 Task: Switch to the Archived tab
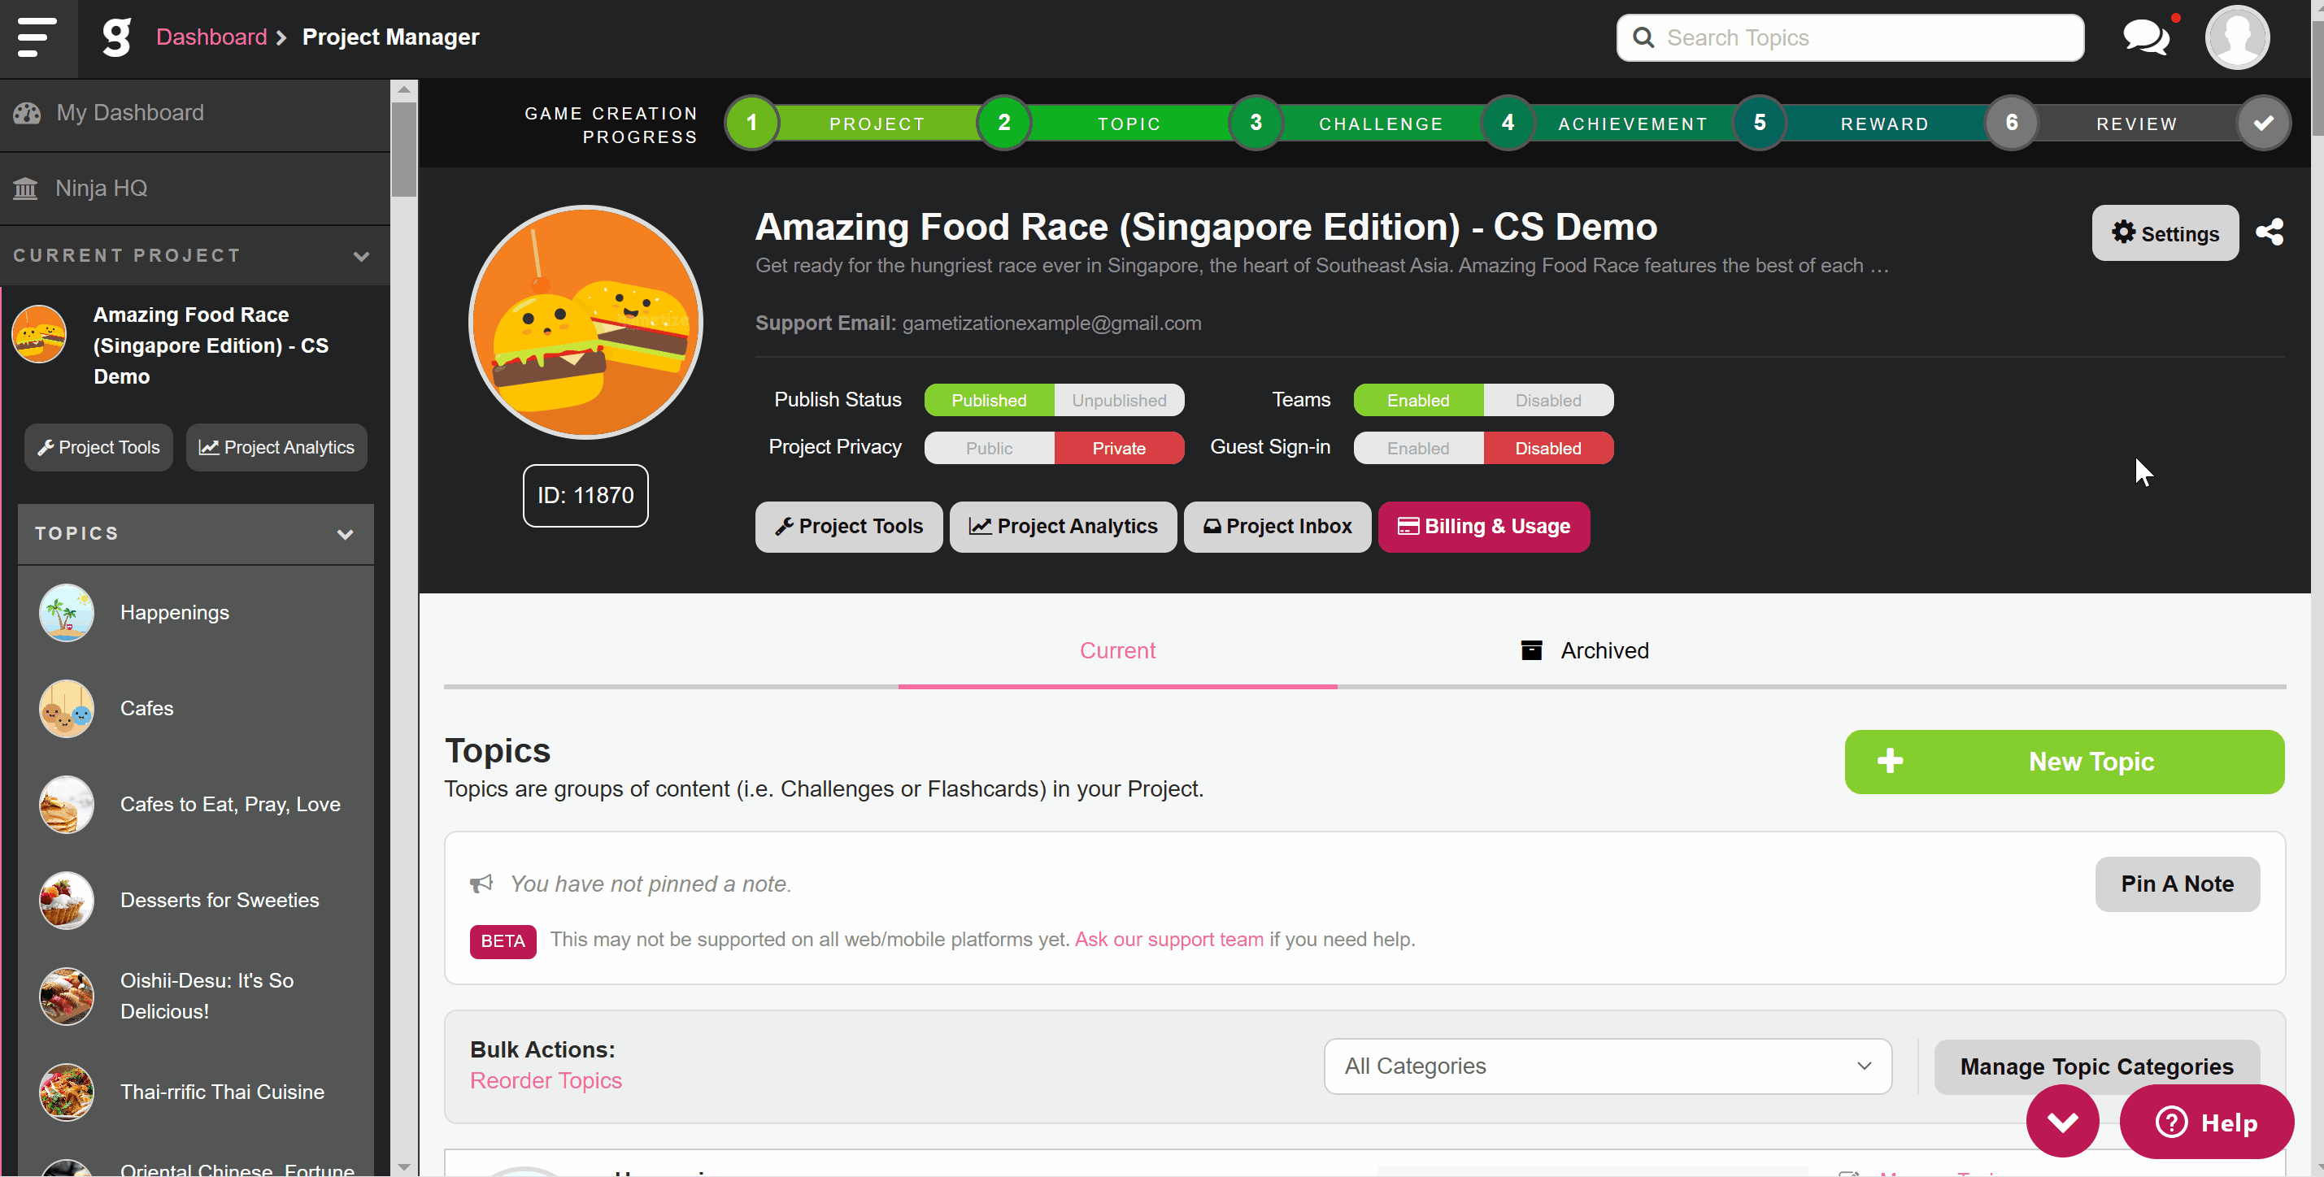coord(1585,650)
